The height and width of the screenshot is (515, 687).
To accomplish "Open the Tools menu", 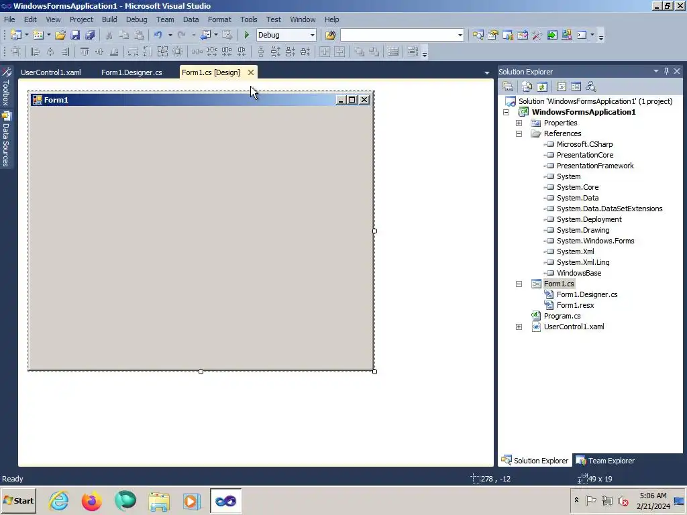I will tap(248, 19).
